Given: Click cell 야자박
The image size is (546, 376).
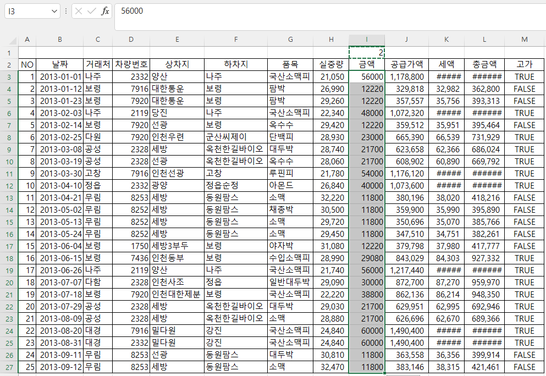Looking at the screenshot, I should coord(290,246).
